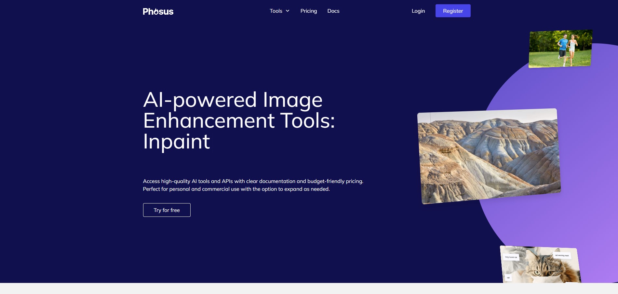Screen dimensions: 618x294
Task: Click the Phosus logo
Action: coord(158,11)
